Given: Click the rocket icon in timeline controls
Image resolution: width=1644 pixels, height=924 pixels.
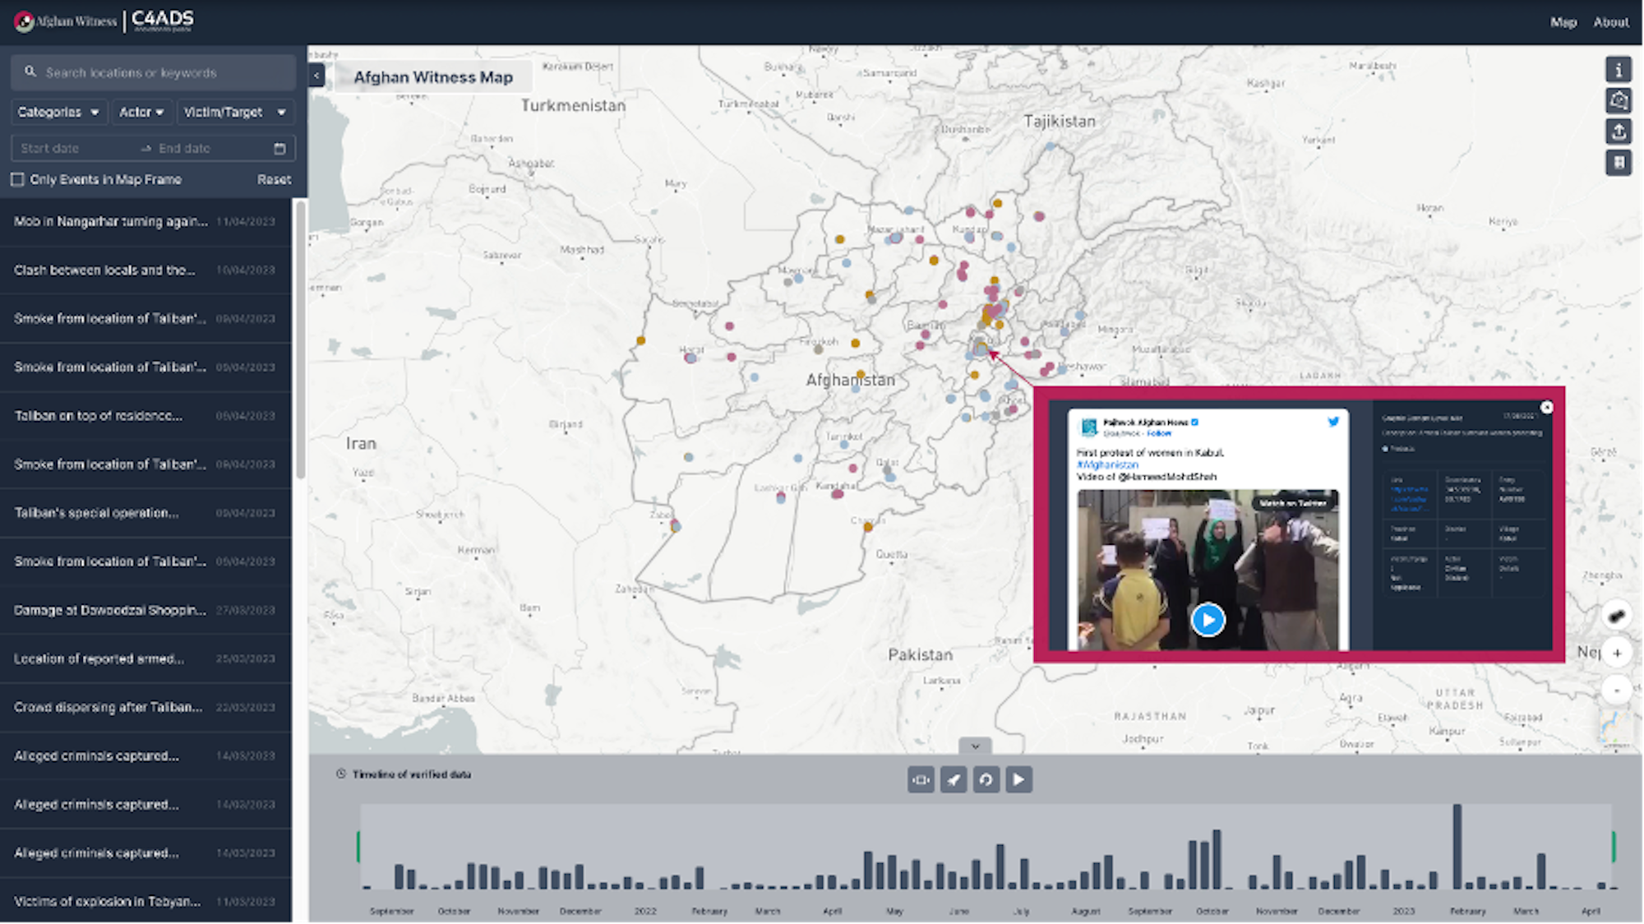Looking at the screenshot, I should tap(953, 779).
